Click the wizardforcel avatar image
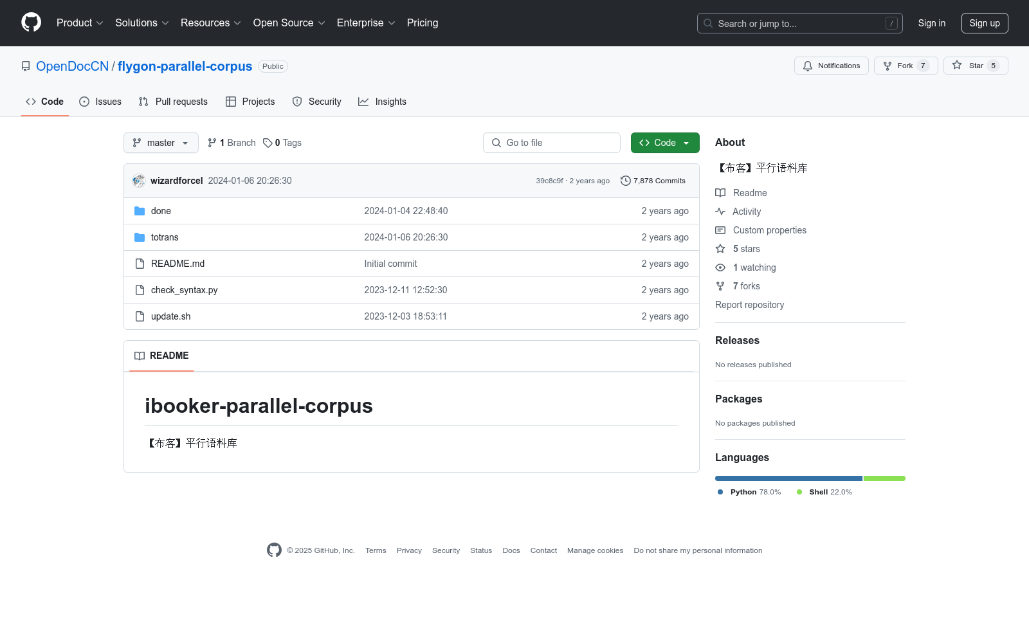 pyautogui.click(x=139, y=181)
